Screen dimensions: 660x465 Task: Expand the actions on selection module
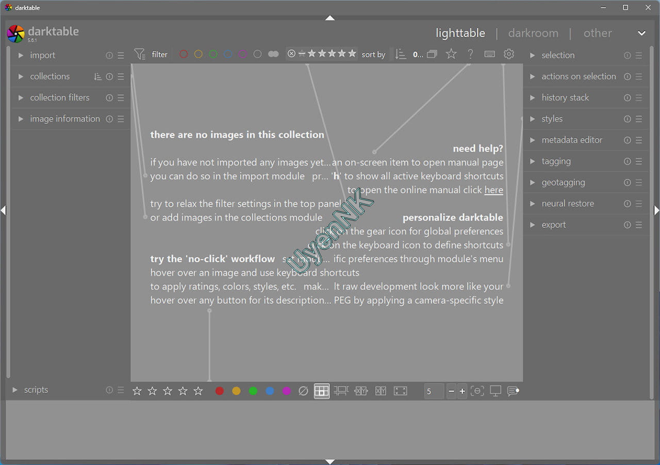pyautogui.click(x=533, y=77)
